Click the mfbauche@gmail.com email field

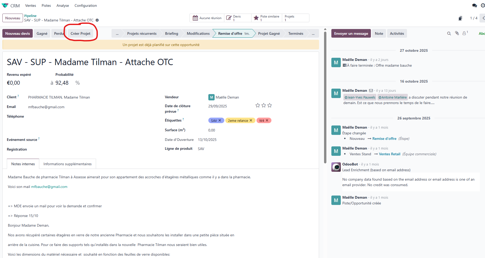[46, 107]
